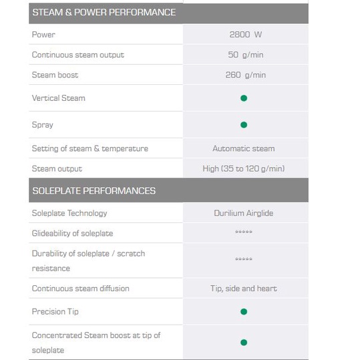Select the Continuous steam diffusion label
360x360 pixels.
81,289
